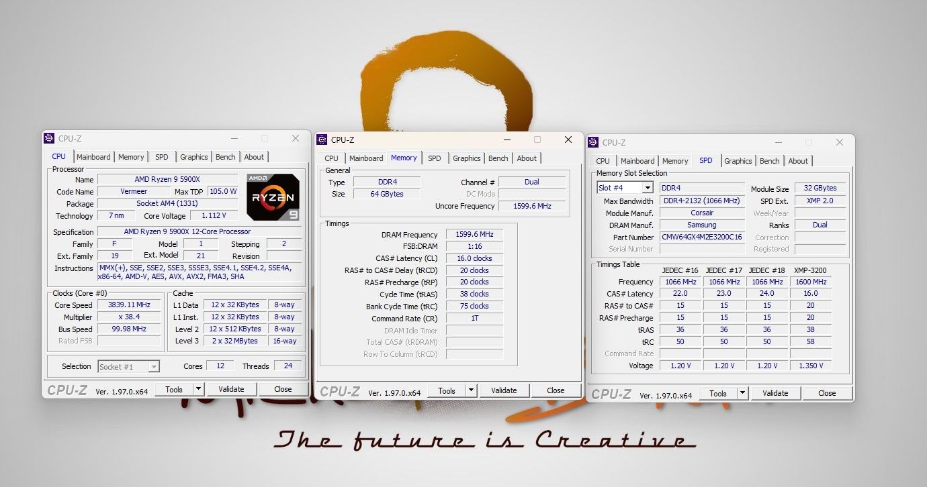Select Bench tab in right SPD window

(770, 161)
